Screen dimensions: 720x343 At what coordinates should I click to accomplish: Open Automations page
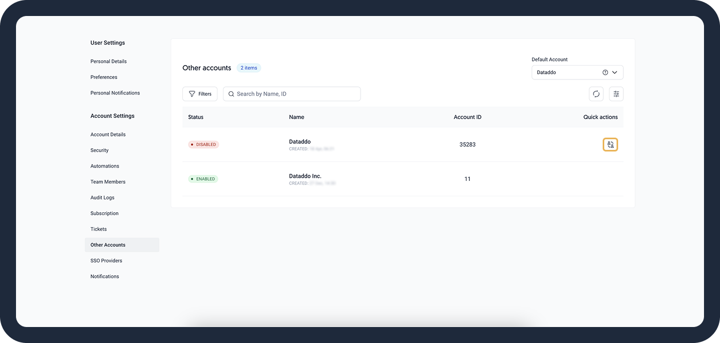105,166
